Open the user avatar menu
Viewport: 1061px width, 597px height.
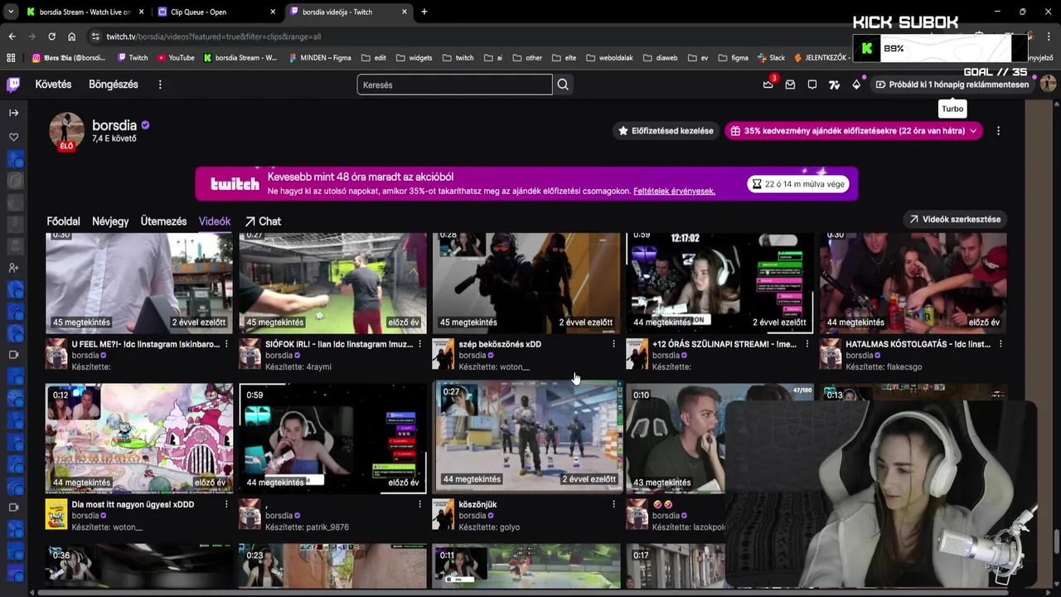tap(1048, 84)
